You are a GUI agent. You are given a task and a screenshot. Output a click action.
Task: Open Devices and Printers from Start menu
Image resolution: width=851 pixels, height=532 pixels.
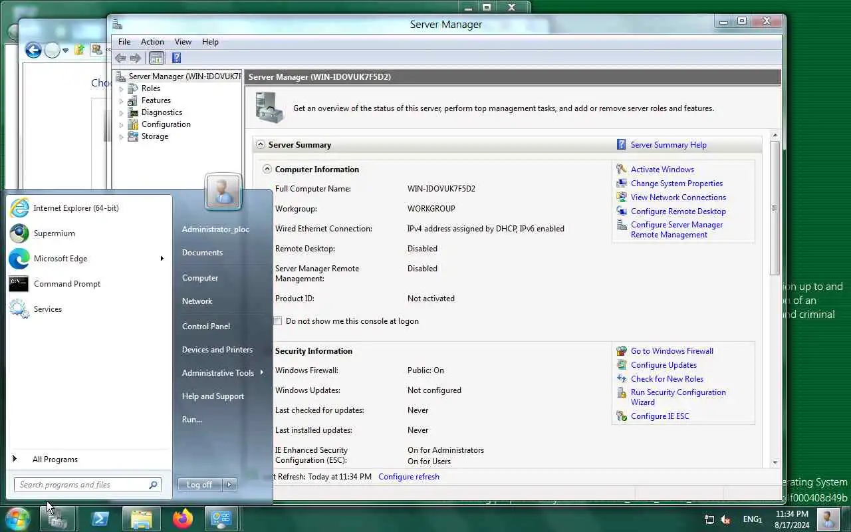point(217,350)
